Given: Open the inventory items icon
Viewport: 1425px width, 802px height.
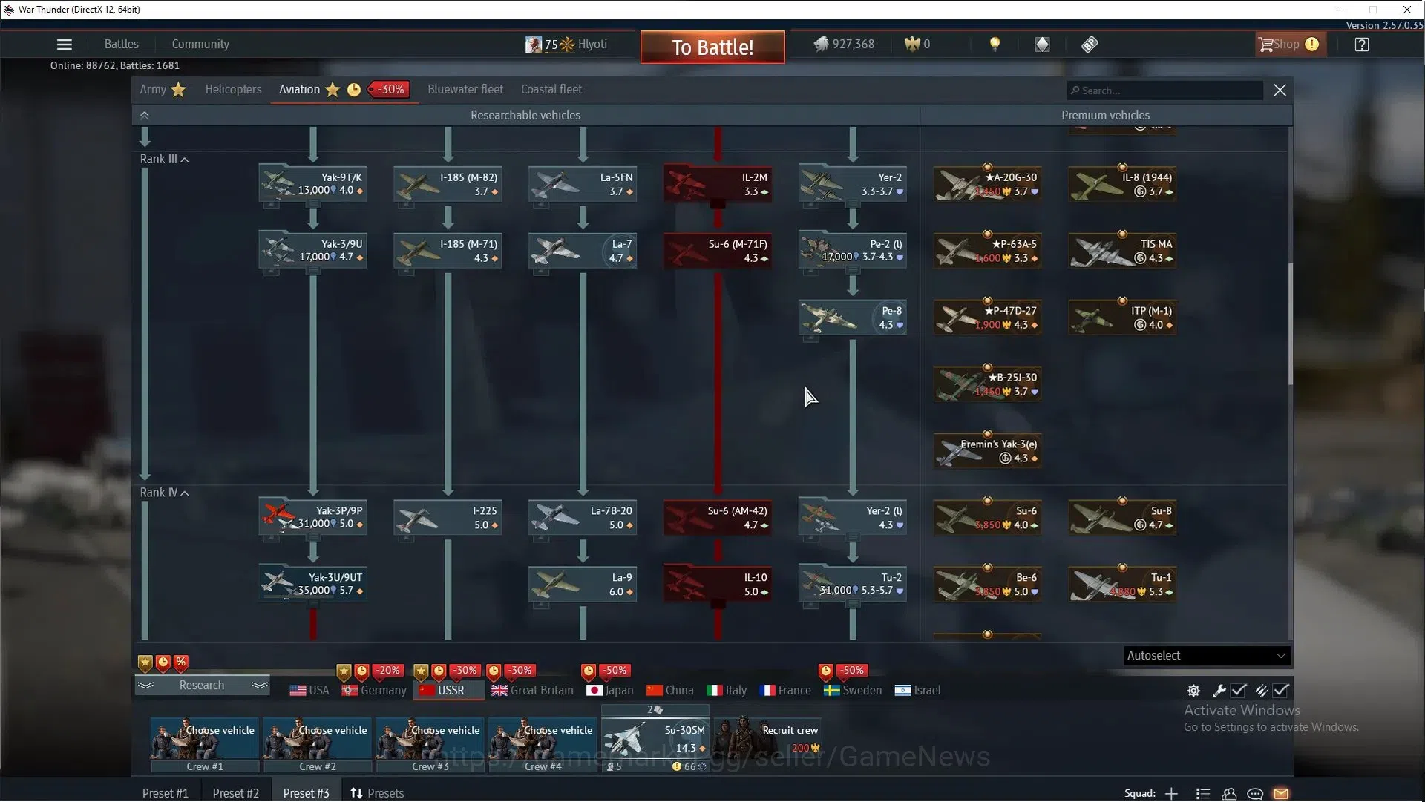Looking at the screenshot, I should pos(1042,45).
